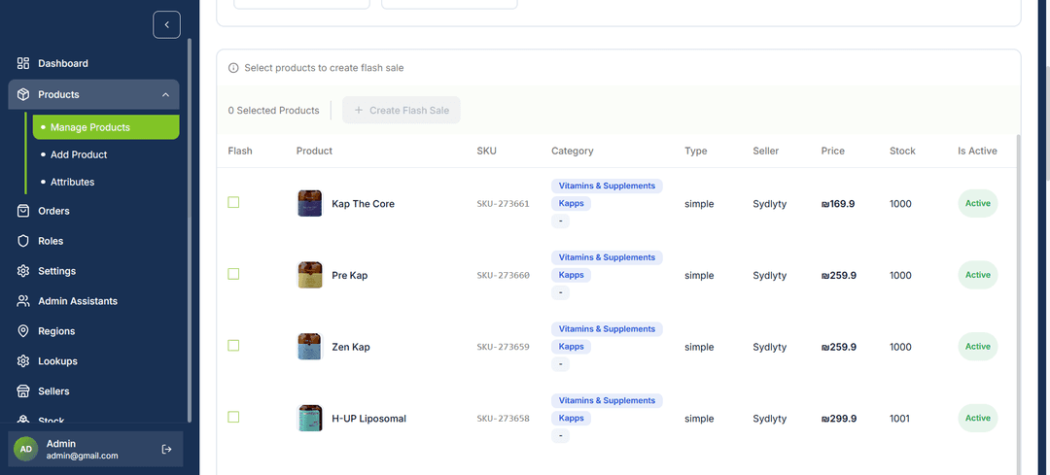Click the SKU column header
This screenshot has width=1050, height=475.
(x=487, y=152)
